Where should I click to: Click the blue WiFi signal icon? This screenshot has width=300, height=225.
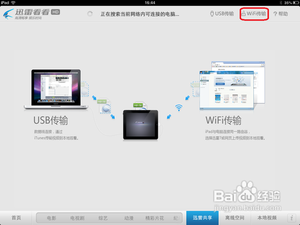[179, 108]
